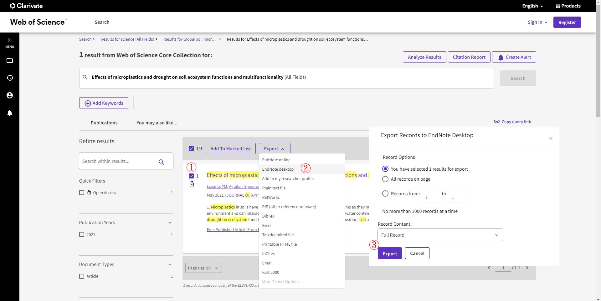Click Create Alert button

[514, 57]
